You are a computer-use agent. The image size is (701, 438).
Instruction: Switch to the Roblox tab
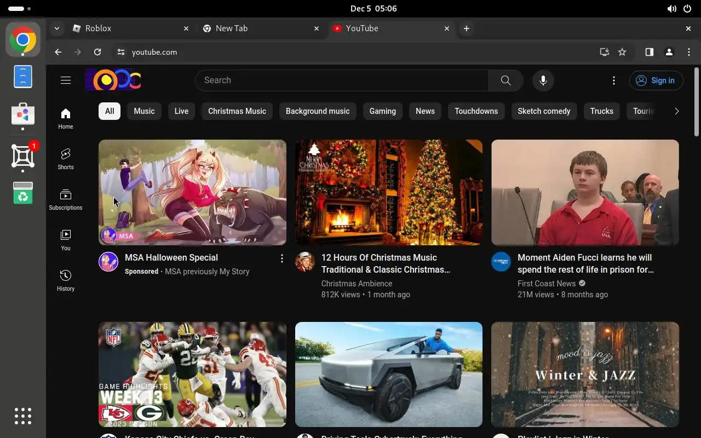tap(130, 28)
